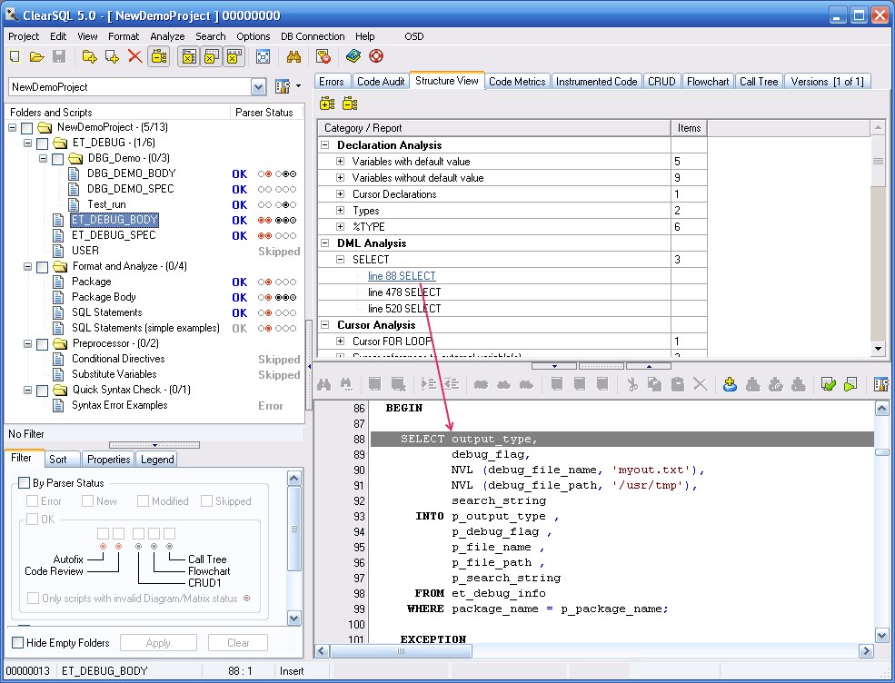Screen dimensions: 895x683
Task: Click the yellow plus add-to-queue icon
Action: [729, 384]
